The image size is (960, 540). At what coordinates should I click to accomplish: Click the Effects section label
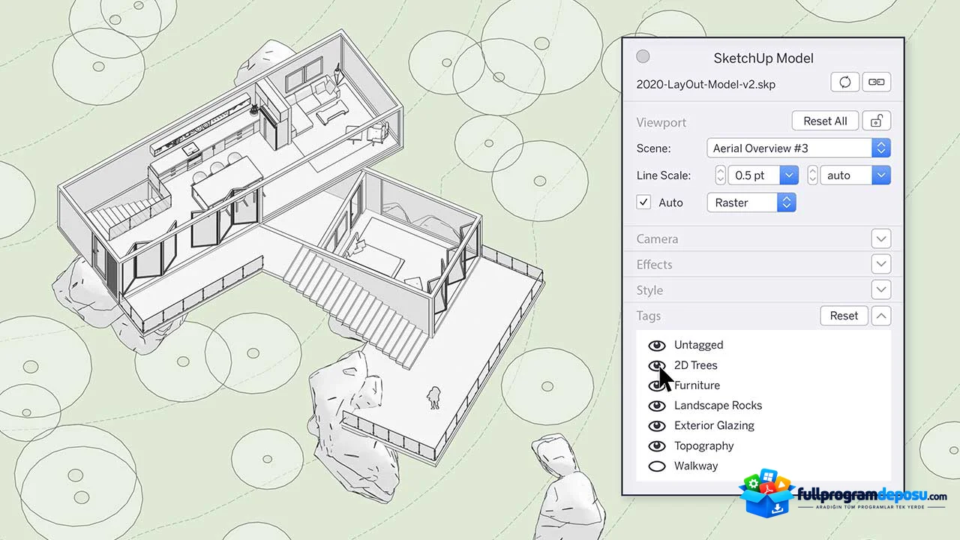tap(654, 265)
